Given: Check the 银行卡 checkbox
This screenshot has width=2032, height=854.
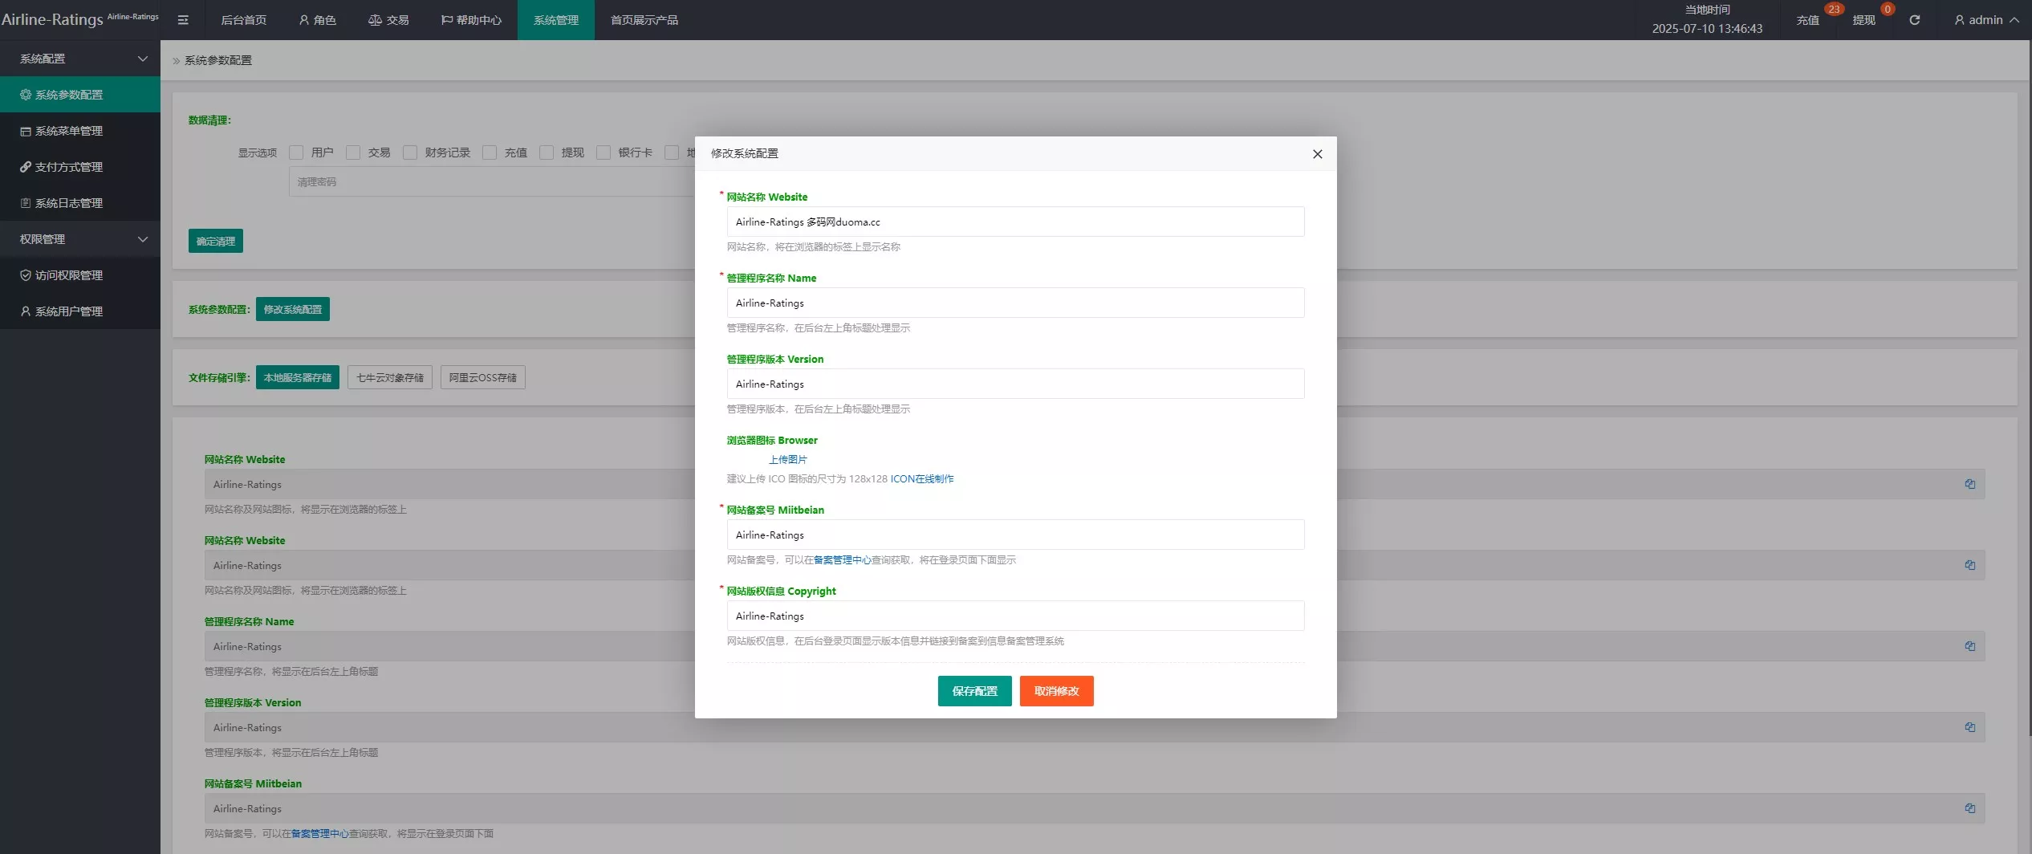Looking at the screenshot, I should tap(604, 152).
